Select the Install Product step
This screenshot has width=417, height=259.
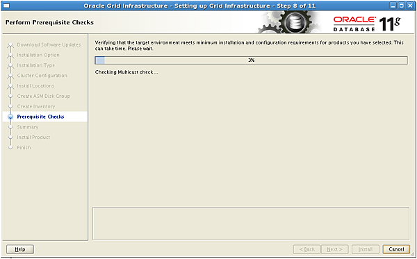(x=33, y=137)
